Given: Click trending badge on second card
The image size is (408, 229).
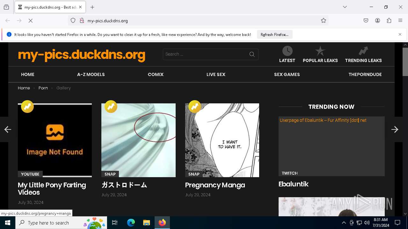Looking at the screenshot, I should pos(111,107).
